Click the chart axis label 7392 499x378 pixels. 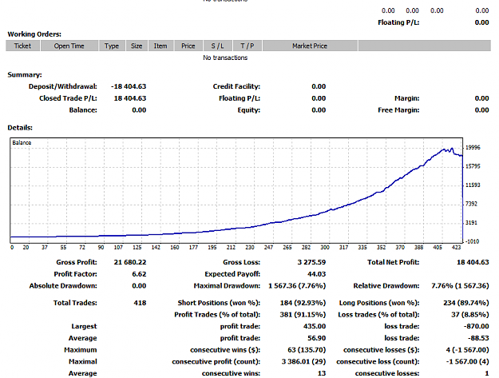[x=471, y=204]
